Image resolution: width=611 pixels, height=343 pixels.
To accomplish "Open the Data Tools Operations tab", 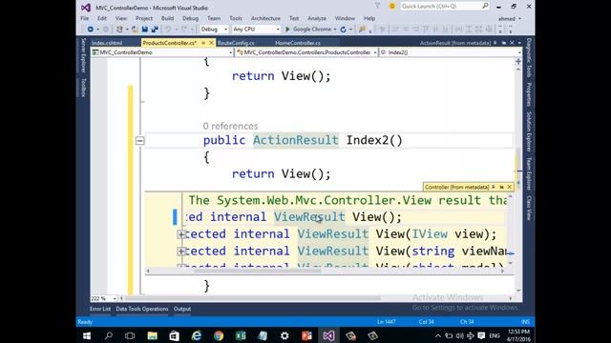I will pos(142,309).
